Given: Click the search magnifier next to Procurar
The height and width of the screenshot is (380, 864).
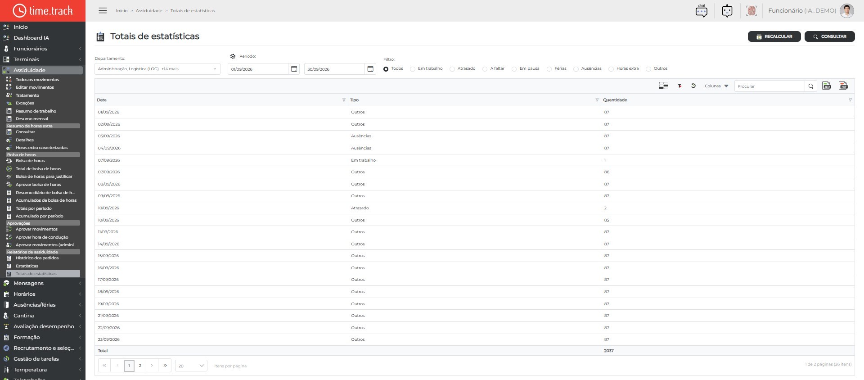Looking at the screenshot, I should tap(811, 86).
